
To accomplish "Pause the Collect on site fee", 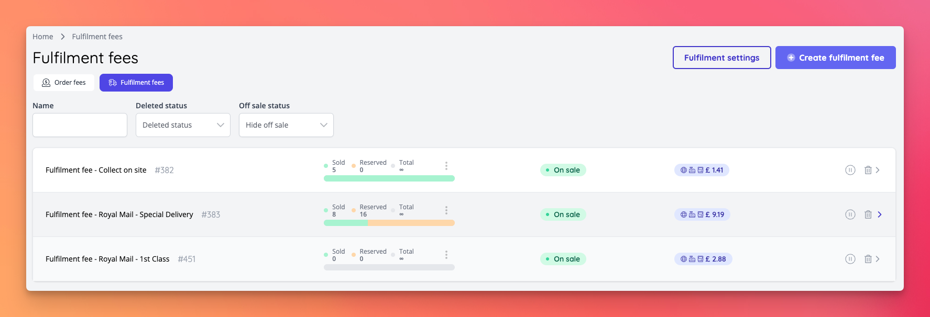I will click(x=850, y=170).
